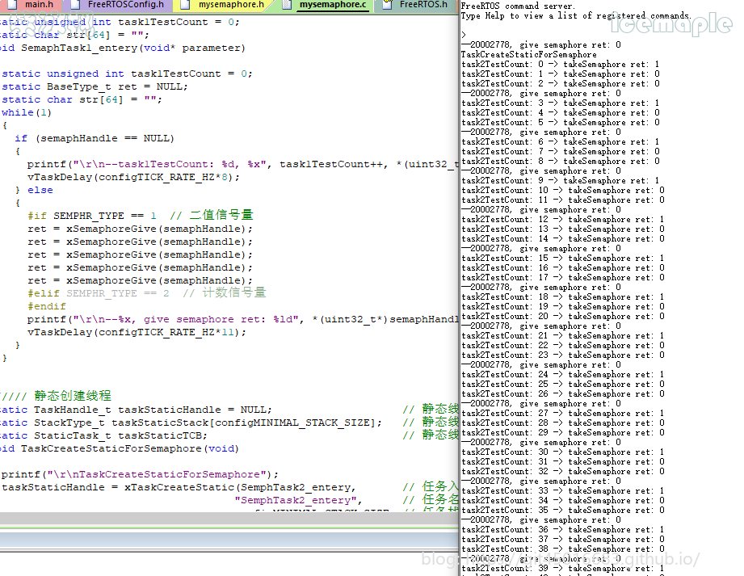Screen dimensions: 744x576
Task: Click terminal line 'task2TestCount: 30 -> takeSemaphore ret: 1'
Action: tap(563, 452)
